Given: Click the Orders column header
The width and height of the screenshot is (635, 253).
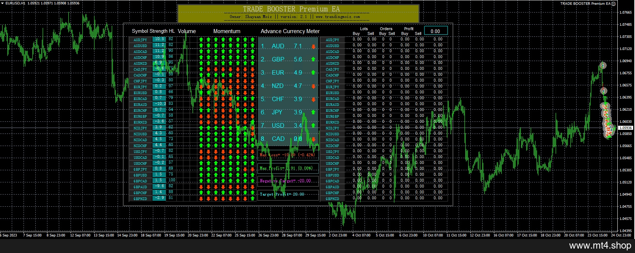Looking at the screenshot, I should [386, 29].
